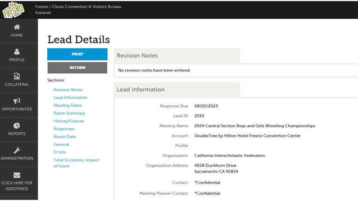Click the Administration wrench icon
The width and height of the screenshot is (358, 201).
tap(17, 150)
